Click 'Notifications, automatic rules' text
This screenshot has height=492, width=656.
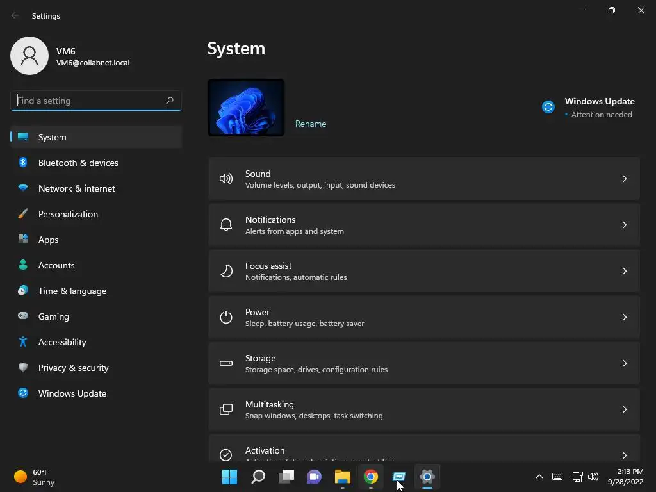(296, 277)
